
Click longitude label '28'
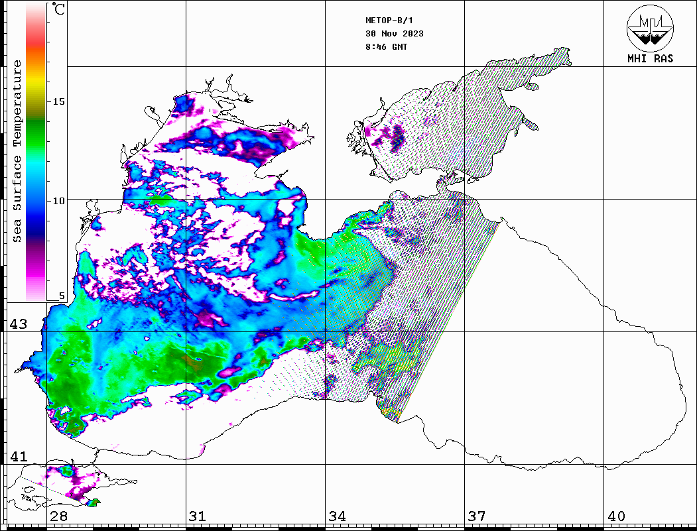point(58,516)
